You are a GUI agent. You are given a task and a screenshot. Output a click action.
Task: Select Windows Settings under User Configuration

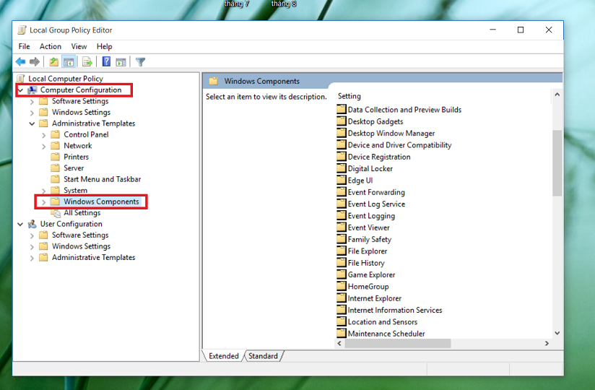click(x=81, y=246)
